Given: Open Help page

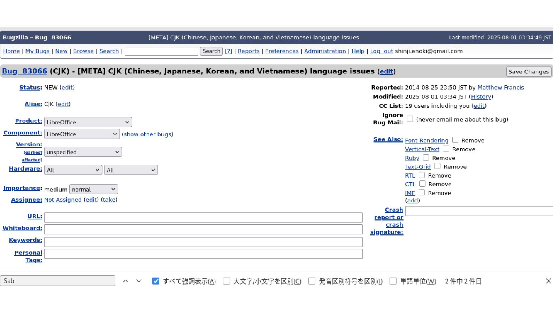Looking at the screenshot, I should 358,51.
